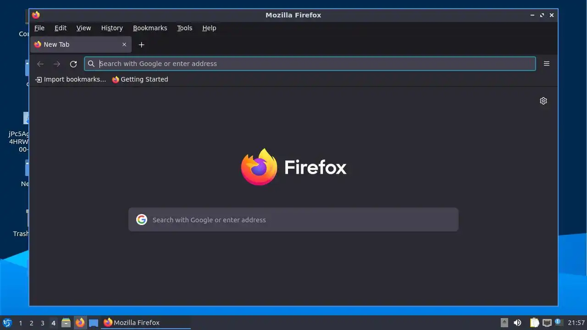This screenshot has height=330, width=587.
Task: Go back using the back arrow
Action: click(x=40, y=64)
